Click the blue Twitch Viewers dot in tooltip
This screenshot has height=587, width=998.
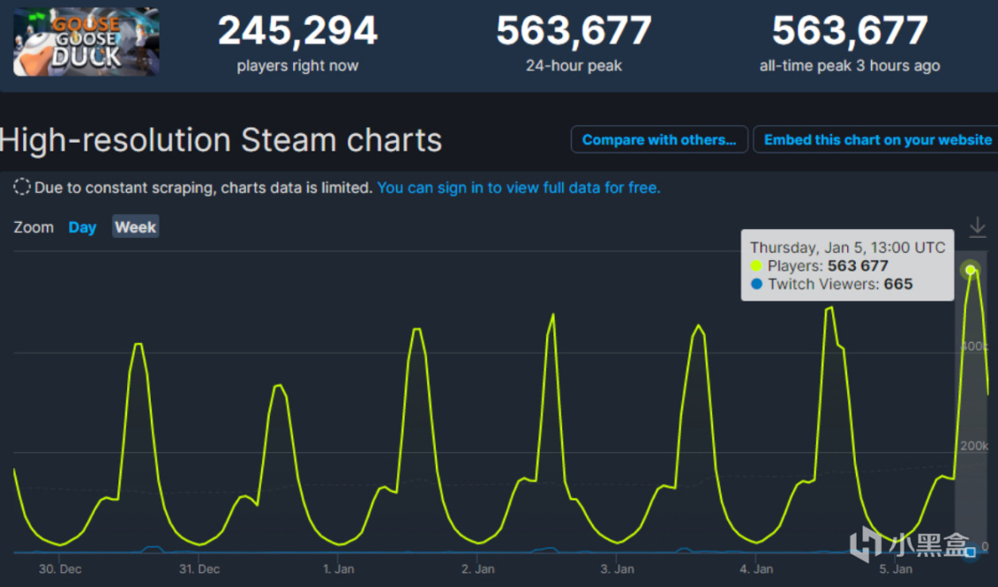(756, 285)
